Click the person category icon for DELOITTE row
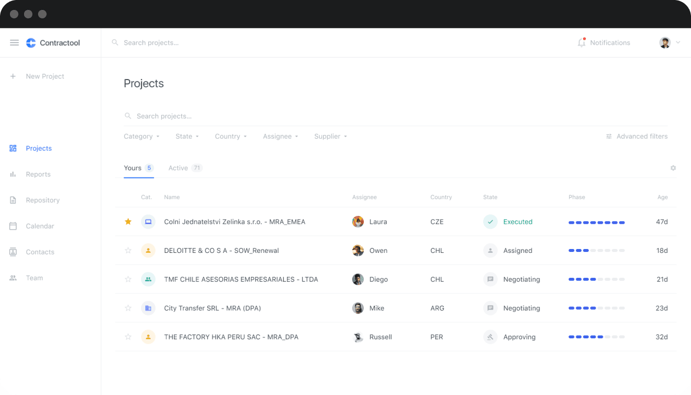Image resolution: width=691 pixels, height=395 pixels. 148,251
